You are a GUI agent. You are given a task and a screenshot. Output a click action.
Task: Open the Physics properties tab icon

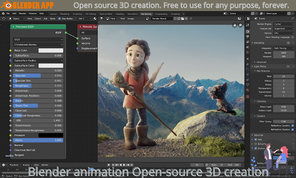(248, 75)
